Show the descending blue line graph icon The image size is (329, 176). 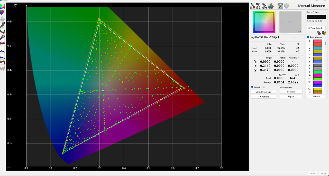[x=2, y=56]
